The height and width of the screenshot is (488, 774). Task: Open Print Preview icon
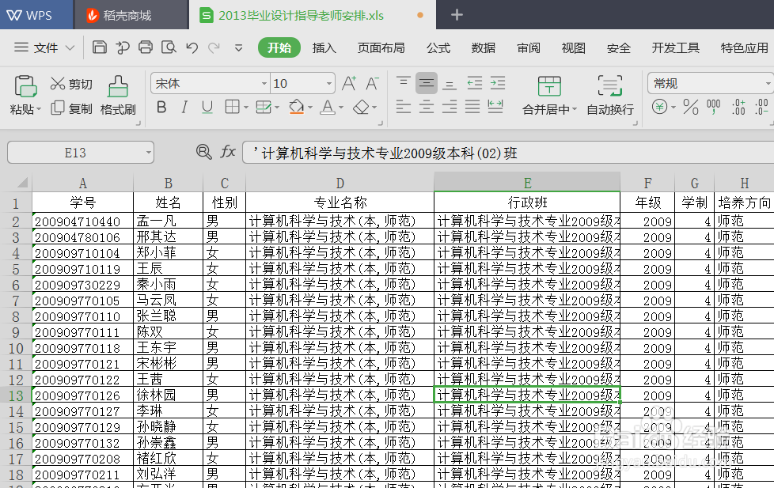(169, 47)
